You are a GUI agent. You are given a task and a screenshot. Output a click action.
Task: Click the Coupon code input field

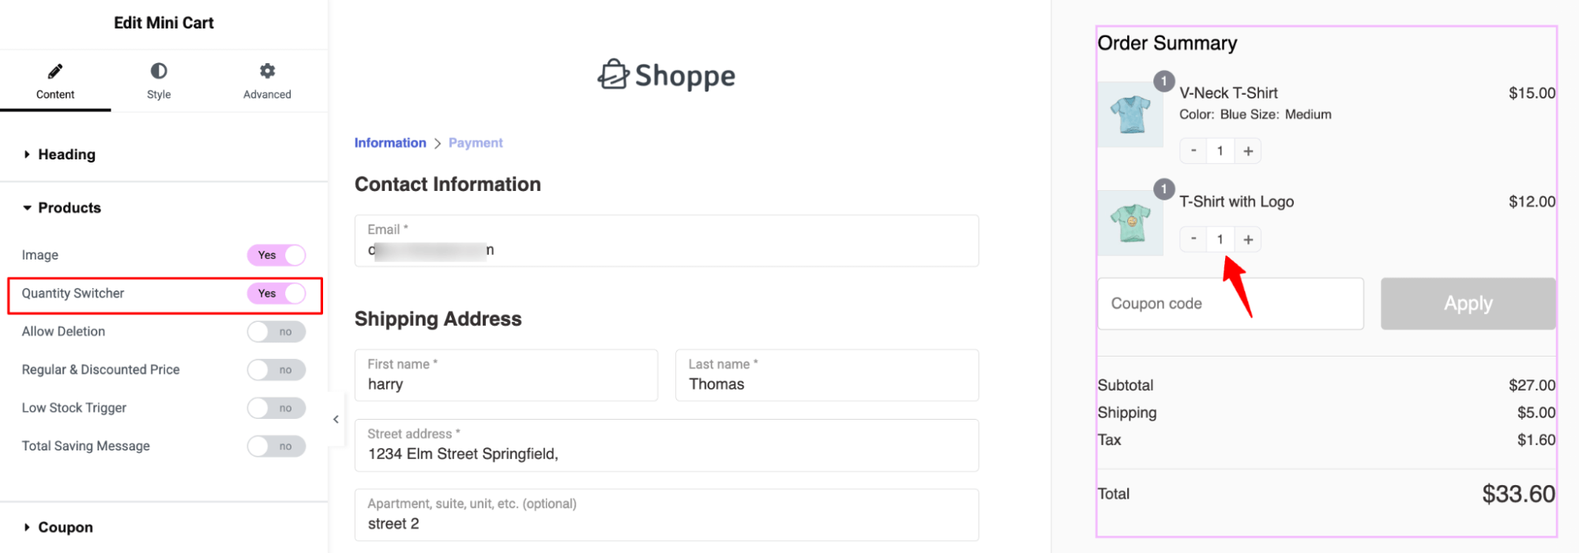tap(1231, 304)
